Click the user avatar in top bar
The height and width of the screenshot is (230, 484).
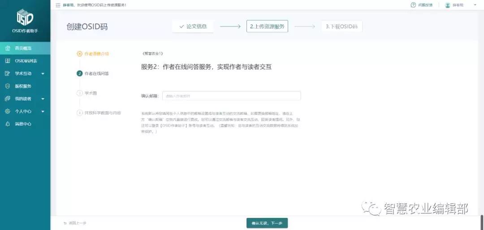click(447, 5)
